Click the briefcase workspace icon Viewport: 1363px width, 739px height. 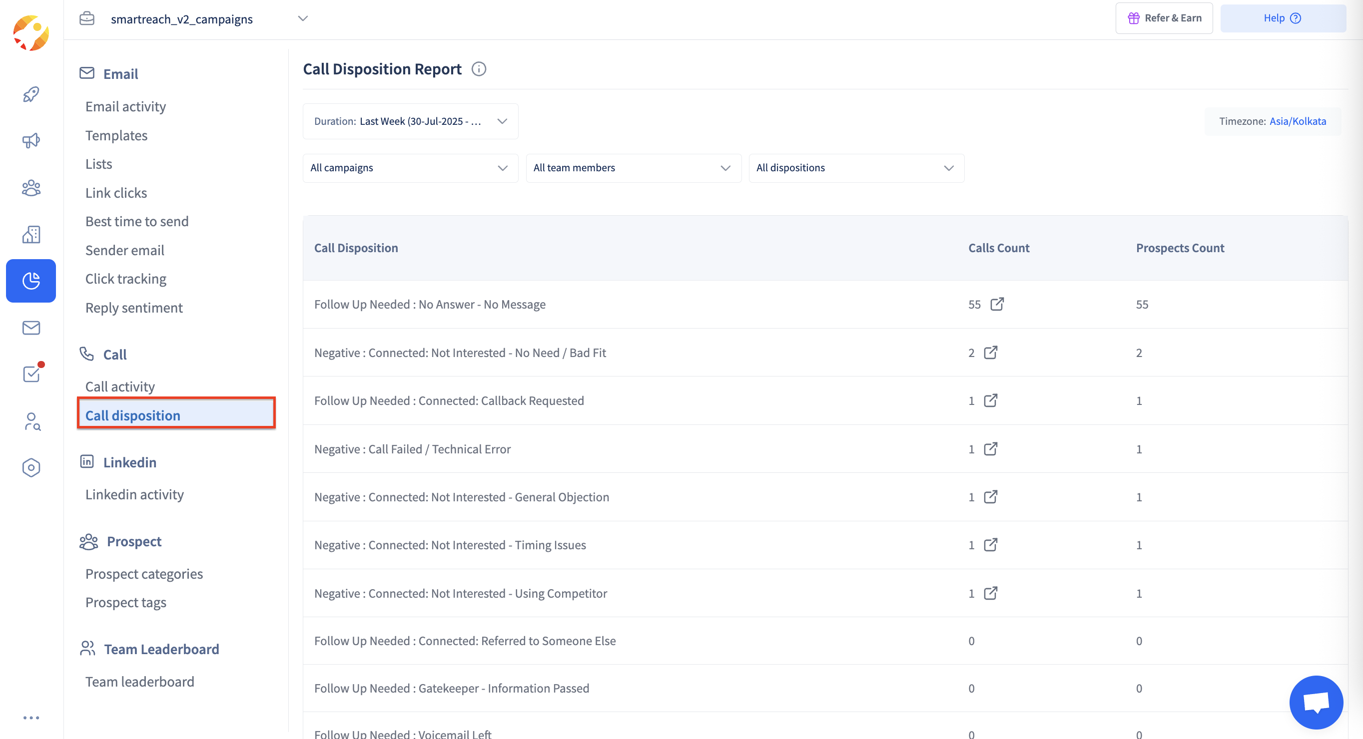tap(87, 18)
